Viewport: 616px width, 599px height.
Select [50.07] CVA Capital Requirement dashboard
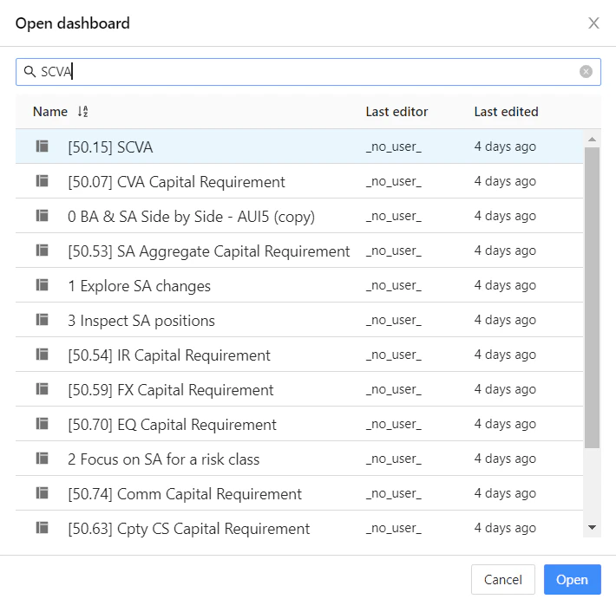(299, 181)
